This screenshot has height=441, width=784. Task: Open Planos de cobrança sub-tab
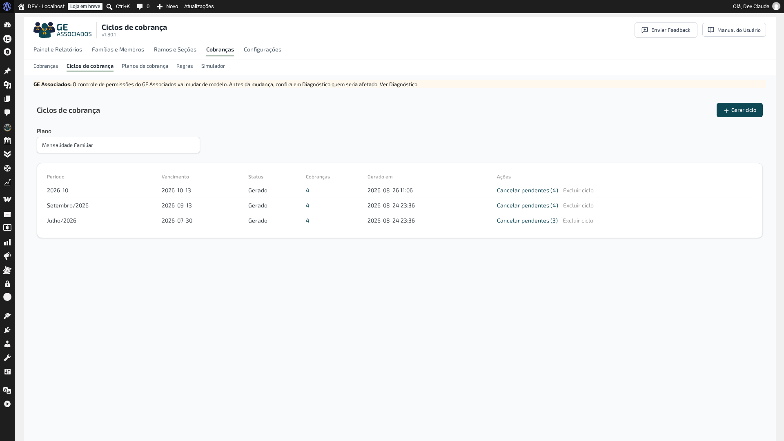pos(145,66)
